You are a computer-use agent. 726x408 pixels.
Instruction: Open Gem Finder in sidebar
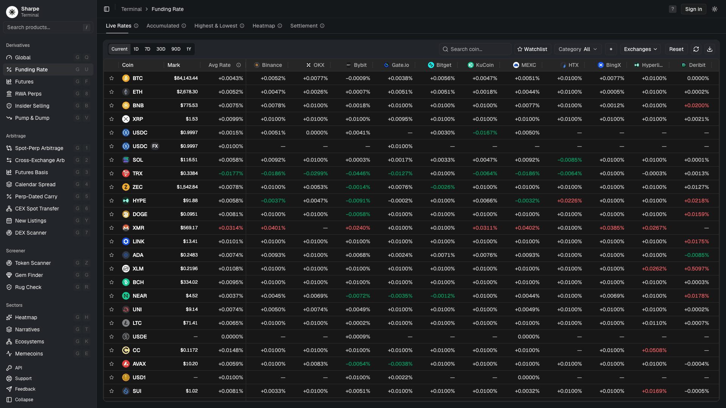click(48, 275)
